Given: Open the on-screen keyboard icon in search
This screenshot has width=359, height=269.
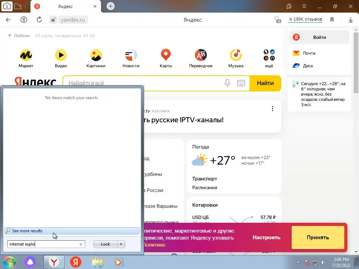Looking at the screenshot, I should (x=241, y=83).
